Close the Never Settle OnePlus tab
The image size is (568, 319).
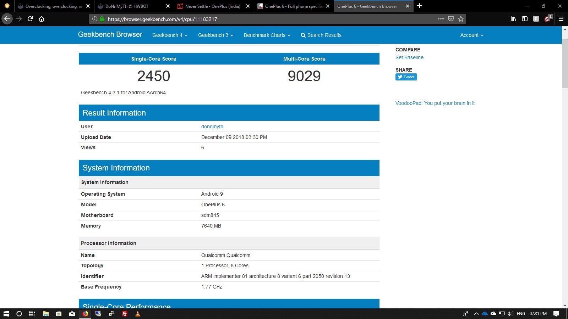pos(248,6)
